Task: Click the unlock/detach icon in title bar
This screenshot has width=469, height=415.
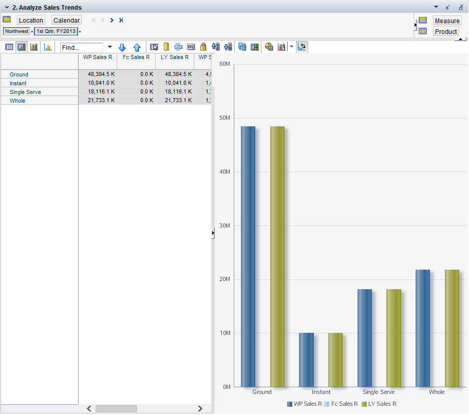Action: (461, 7)
